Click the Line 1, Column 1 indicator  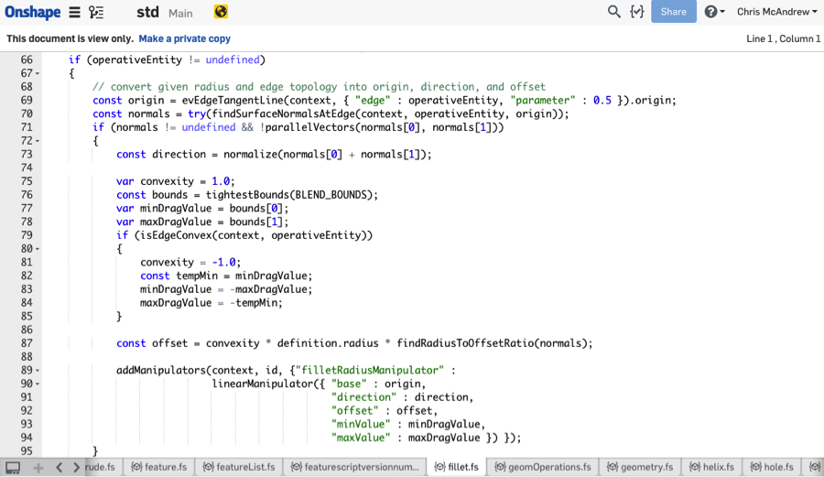783,38
